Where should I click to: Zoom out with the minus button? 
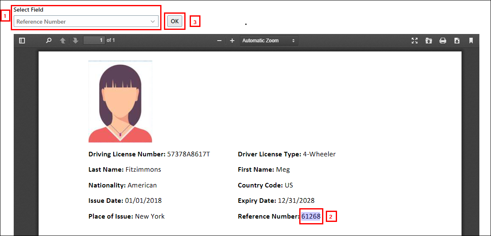(x=220, y=41)
